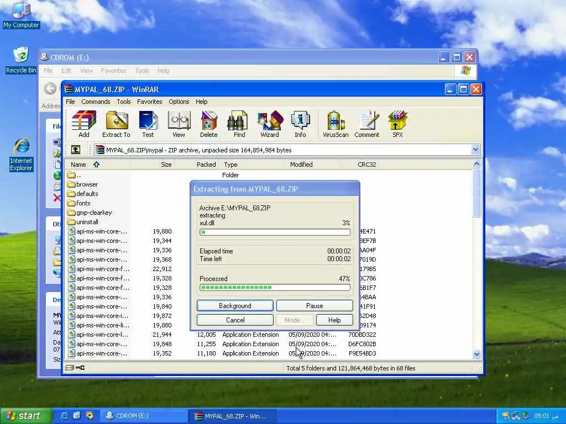Click the Processed total progress bar
This screenshot has height=424, width=566.
pos(275,287)
